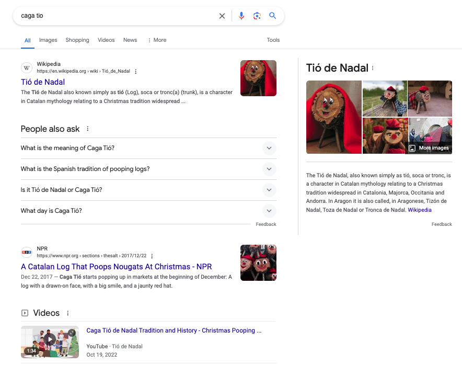Screen dimensions: 462x365
Task: Open the three-dot menu next to Tió de Nadal heading
Action: click(373, 68)
